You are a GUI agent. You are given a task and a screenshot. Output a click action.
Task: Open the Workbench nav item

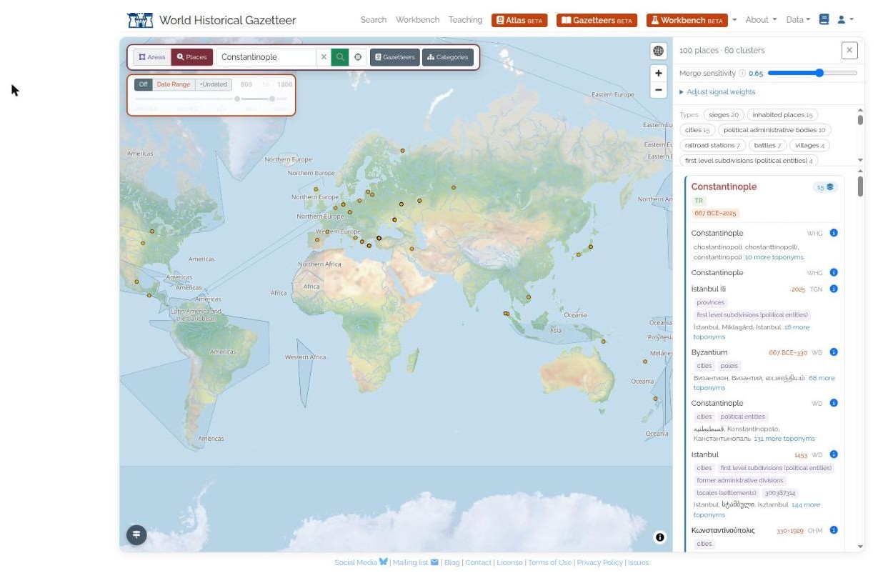pyautogui.click(x=418, y=20)
